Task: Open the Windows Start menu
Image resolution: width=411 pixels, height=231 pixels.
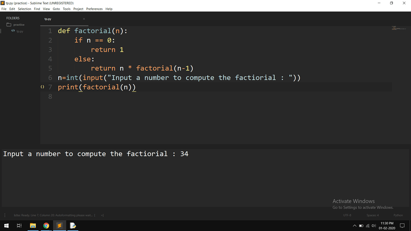Action: click(x=6, y=225)
